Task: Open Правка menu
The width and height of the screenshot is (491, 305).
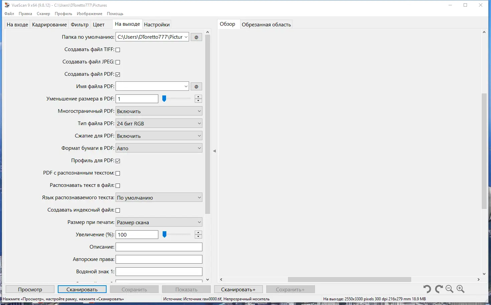Action: coord(25,14)
